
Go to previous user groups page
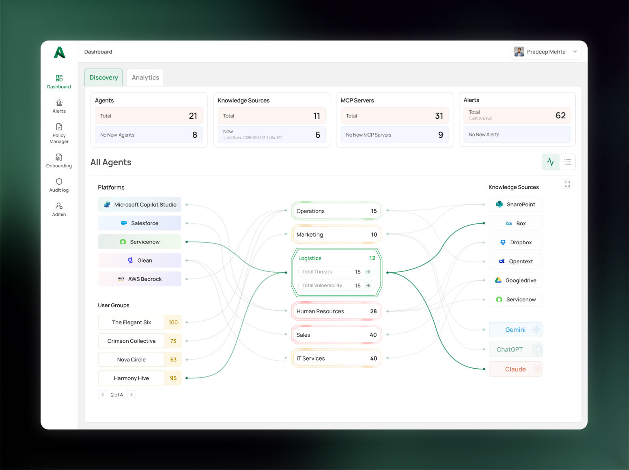pos(103,395)
